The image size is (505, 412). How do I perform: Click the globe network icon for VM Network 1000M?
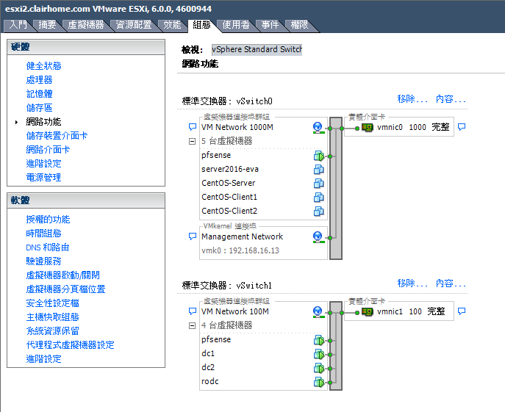[x=318, y=128]
